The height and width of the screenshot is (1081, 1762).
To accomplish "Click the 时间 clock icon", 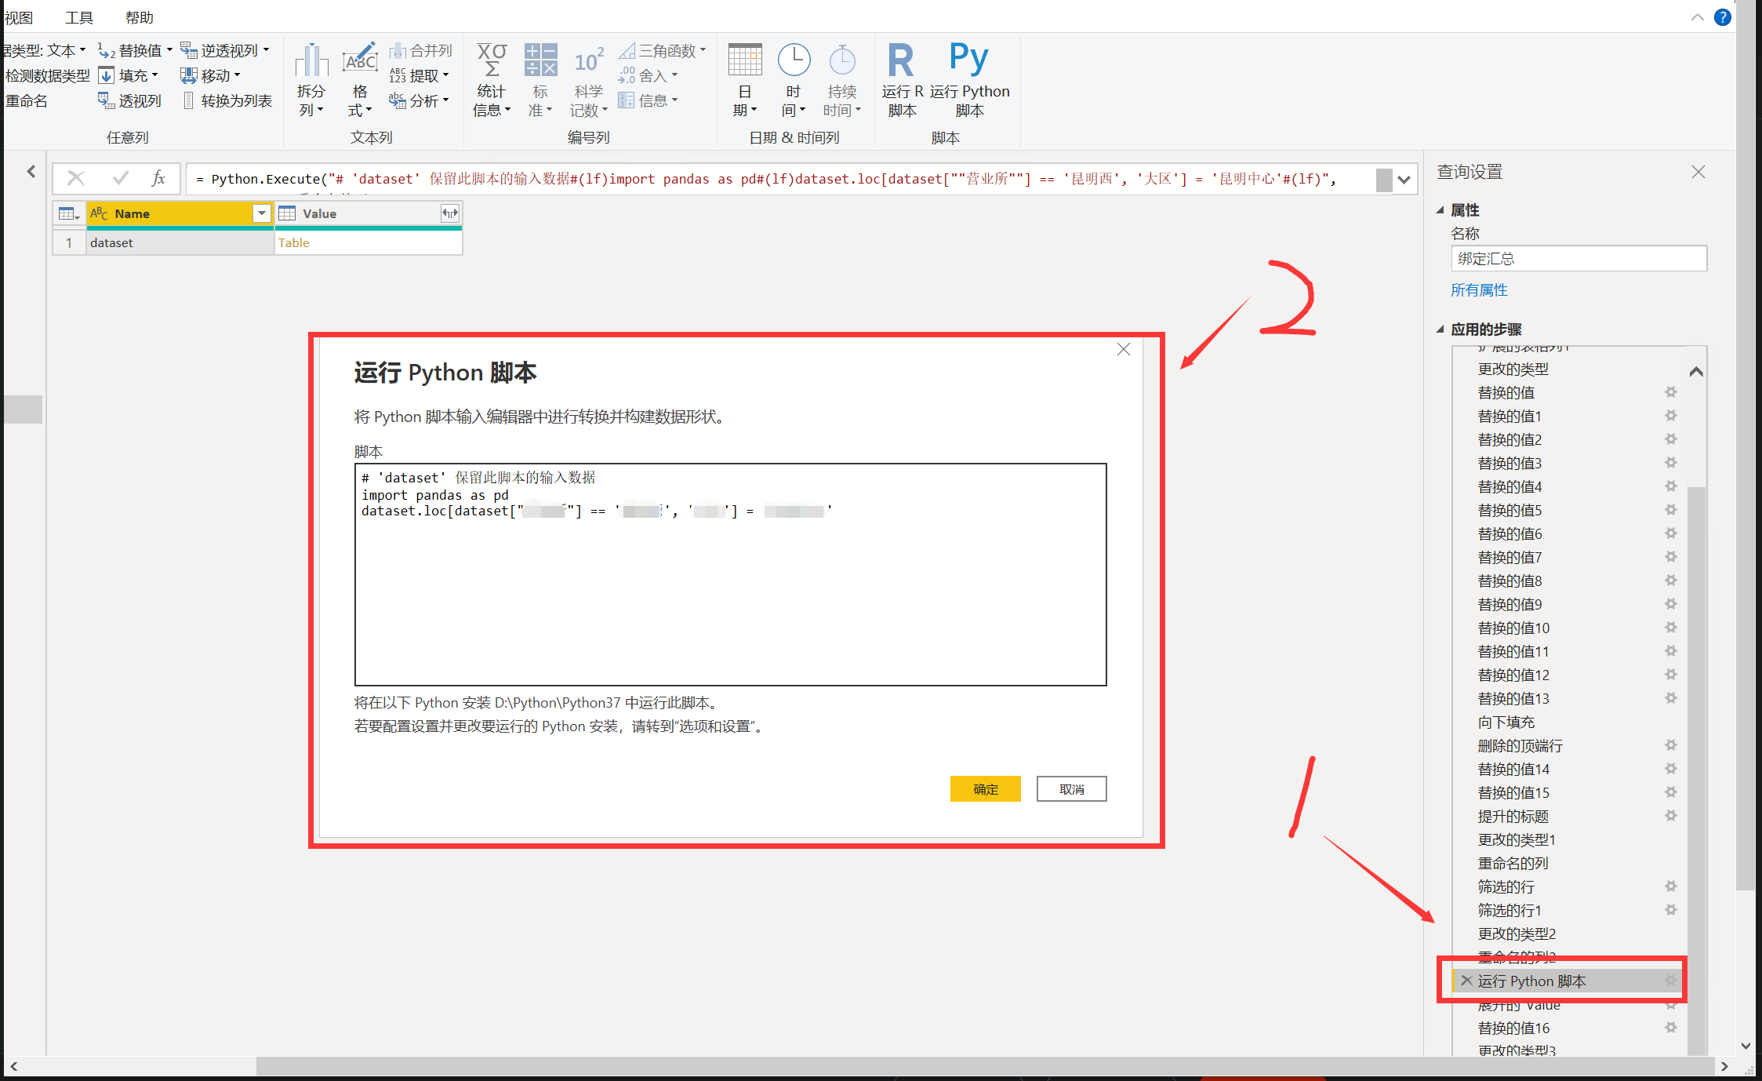I will pyautogui.click(x=794, y=61).
